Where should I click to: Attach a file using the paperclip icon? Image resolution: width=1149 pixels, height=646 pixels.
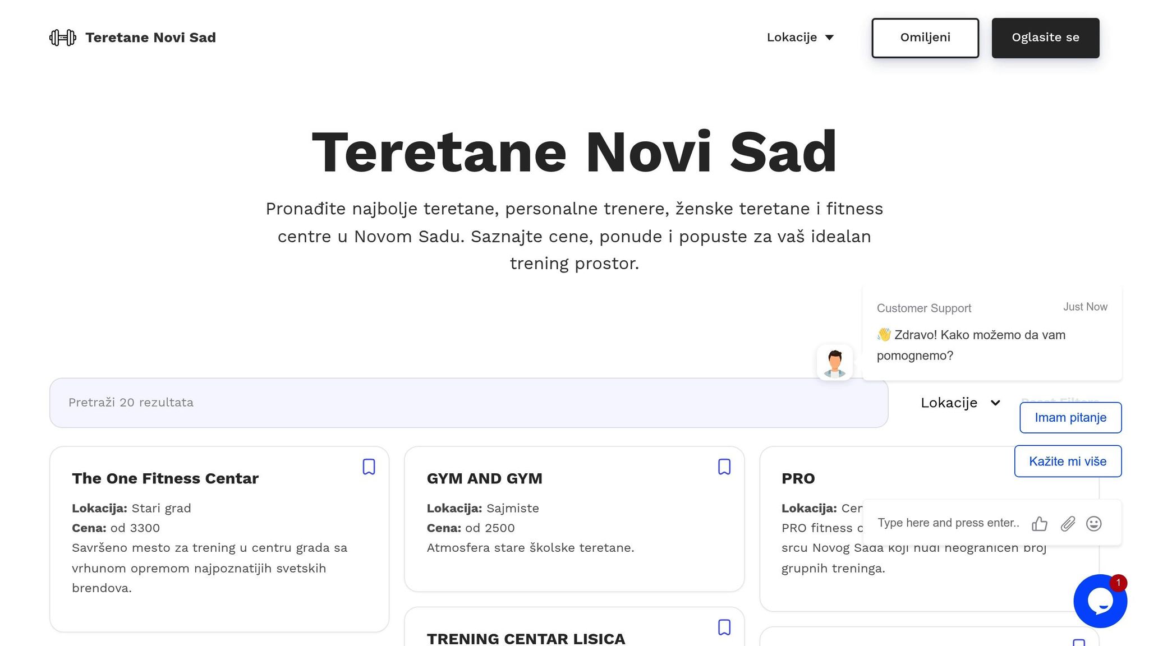point(1067,523)
